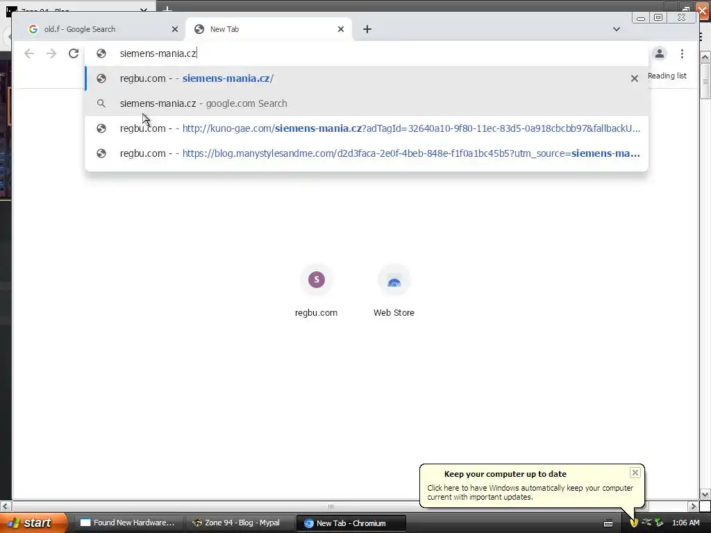
Task: Select 'siemens-mania.cz - google.com Search' suggestion
Action: (367, 103)
